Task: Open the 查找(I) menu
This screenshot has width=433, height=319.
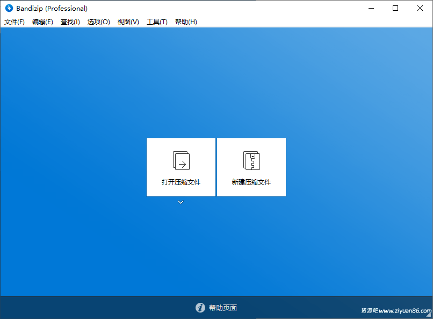Action: [x=70, y=22]
